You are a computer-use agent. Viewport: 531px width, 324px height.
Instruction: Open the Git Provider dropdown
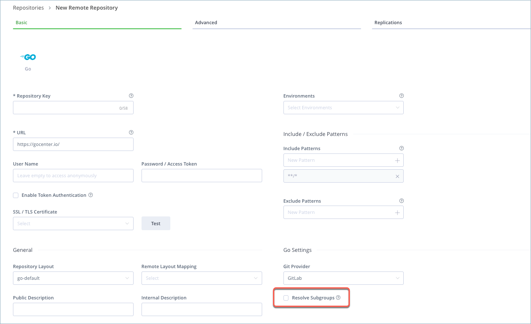point(343,278)
